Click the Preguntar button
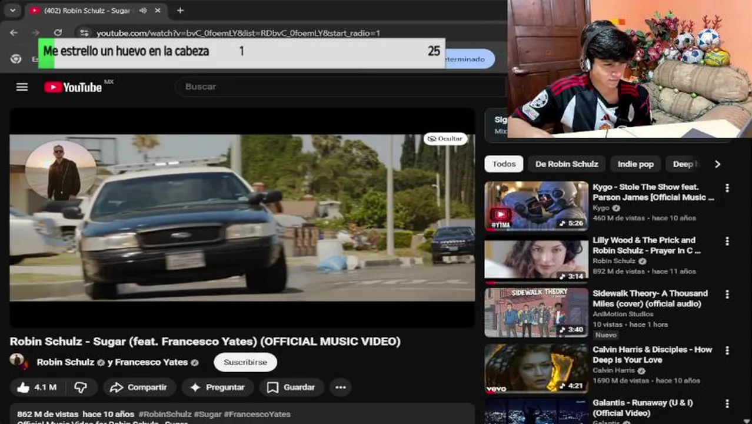Viewport: 752px width, 424px height. tap(217, 387)
